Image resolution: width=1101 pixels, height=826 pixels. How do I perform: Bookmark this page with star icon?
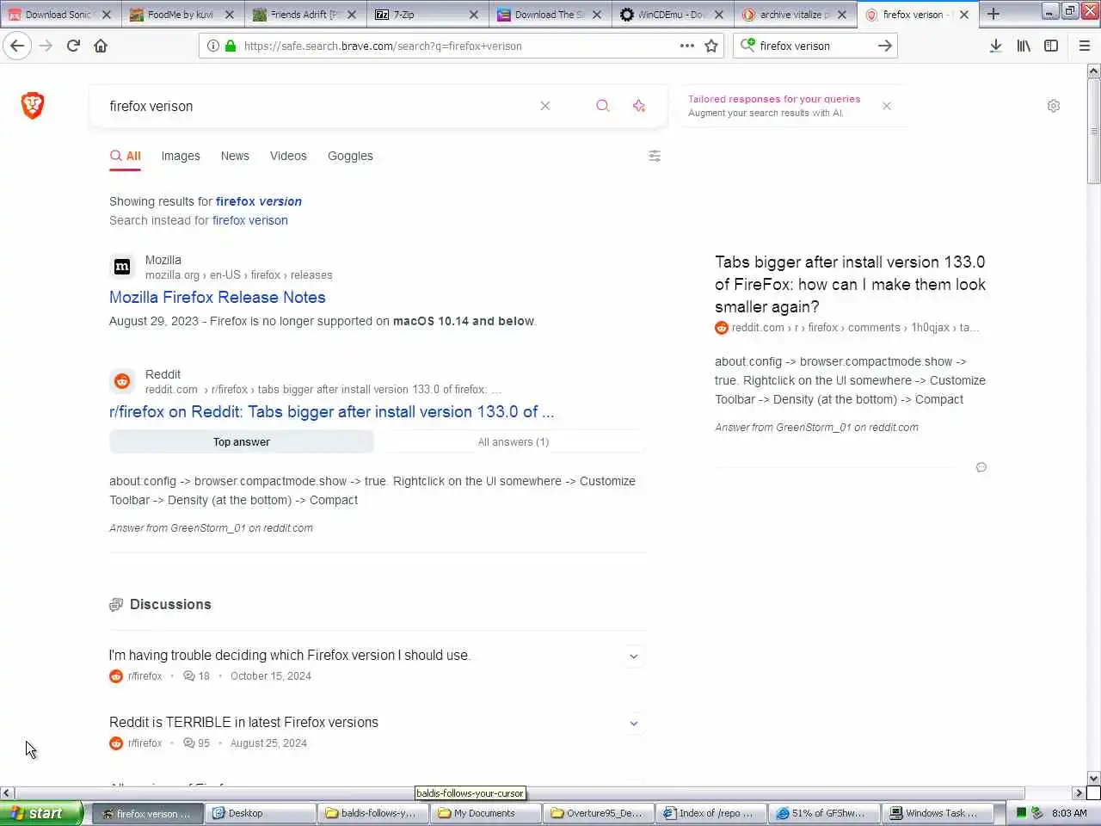pos(711,46)
